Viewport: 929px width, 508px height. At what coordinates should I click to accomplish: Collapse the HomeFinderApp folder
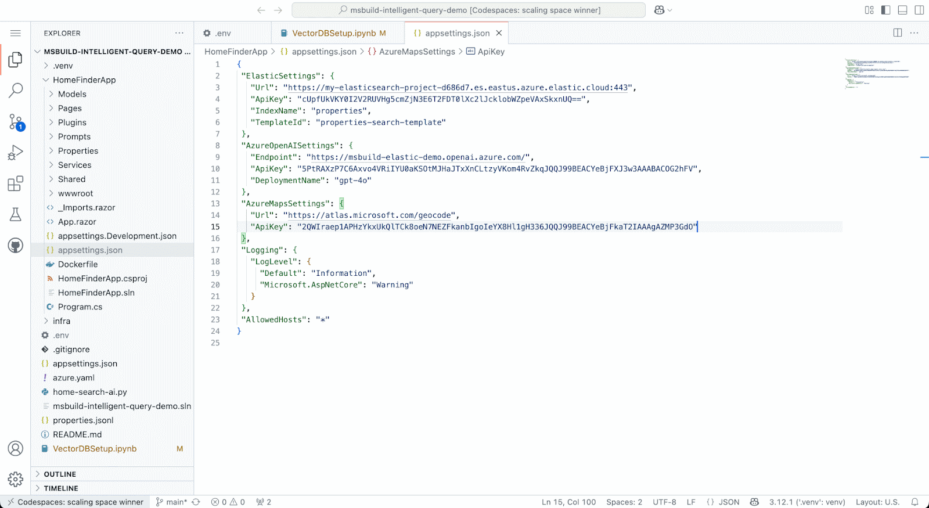pos(84,80)
